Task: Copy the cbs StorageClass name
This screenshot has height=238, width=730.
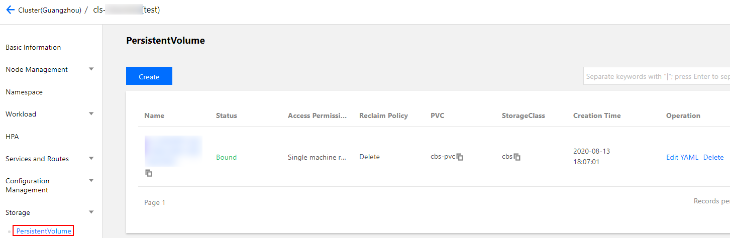Action: 517,157
